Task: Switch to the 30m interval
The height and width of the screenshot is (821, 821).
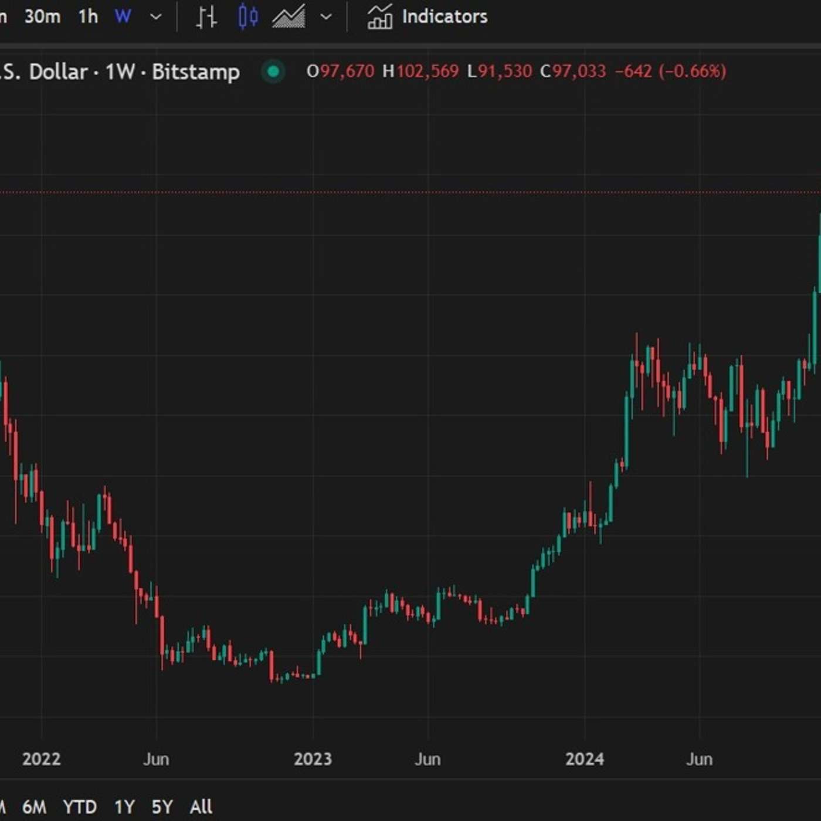Action: coord(41,17)
